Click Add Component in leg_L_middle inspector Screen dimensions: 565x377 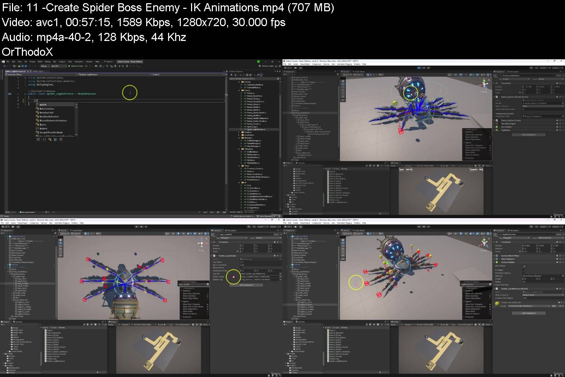click(246, 285)
